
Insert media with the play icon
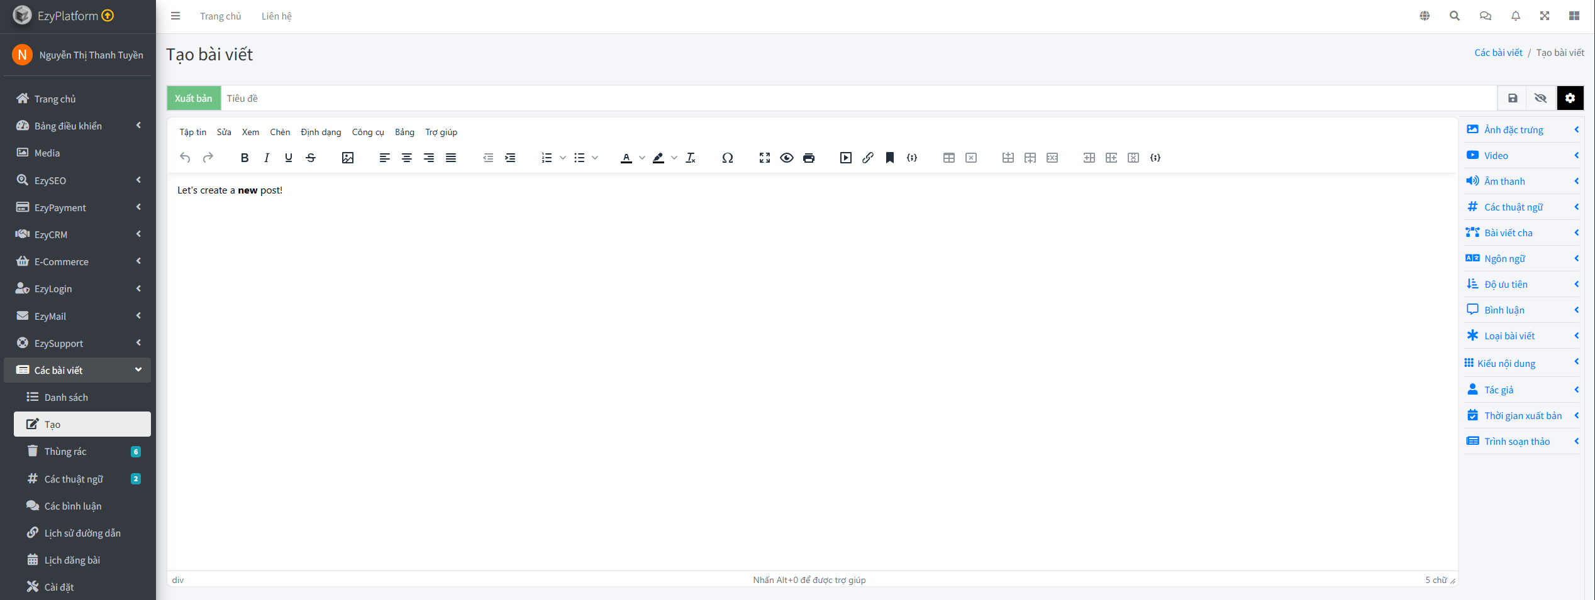845,158
